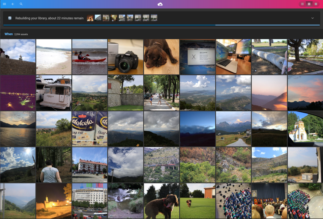
Task: Open the red kayak beach photo
Action: click(x=89, y=56)
